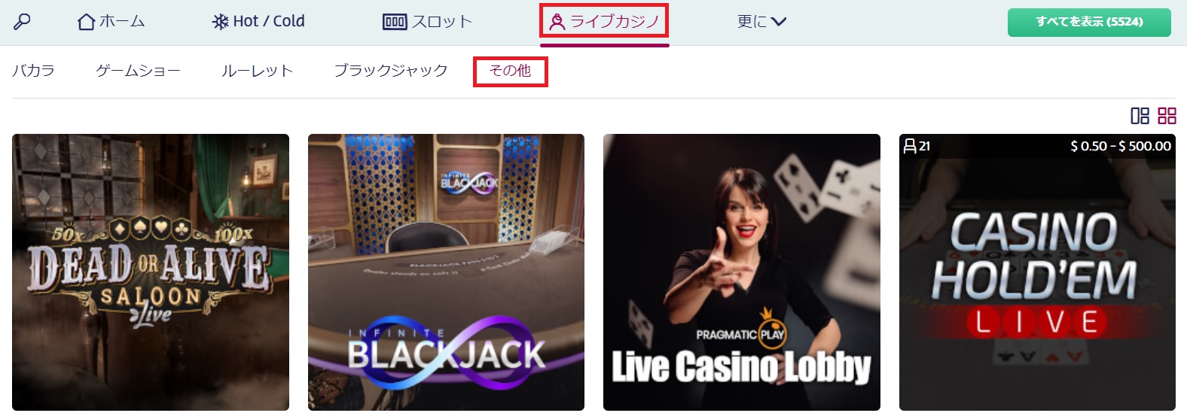Screen dimensions: 1187x419
Task: Open the Casino Hold'em Live tile
Action: tap(1037, 272)
